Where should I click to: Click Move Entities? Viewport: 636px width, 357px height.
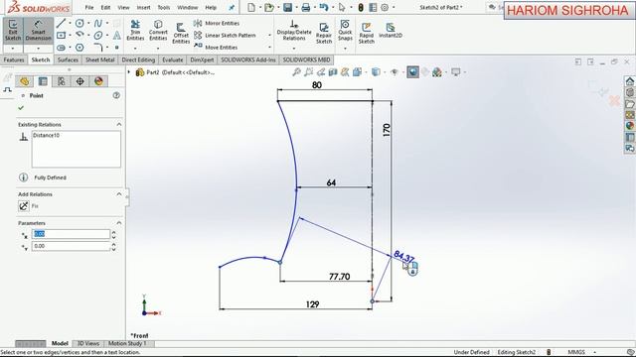[216, 48]
